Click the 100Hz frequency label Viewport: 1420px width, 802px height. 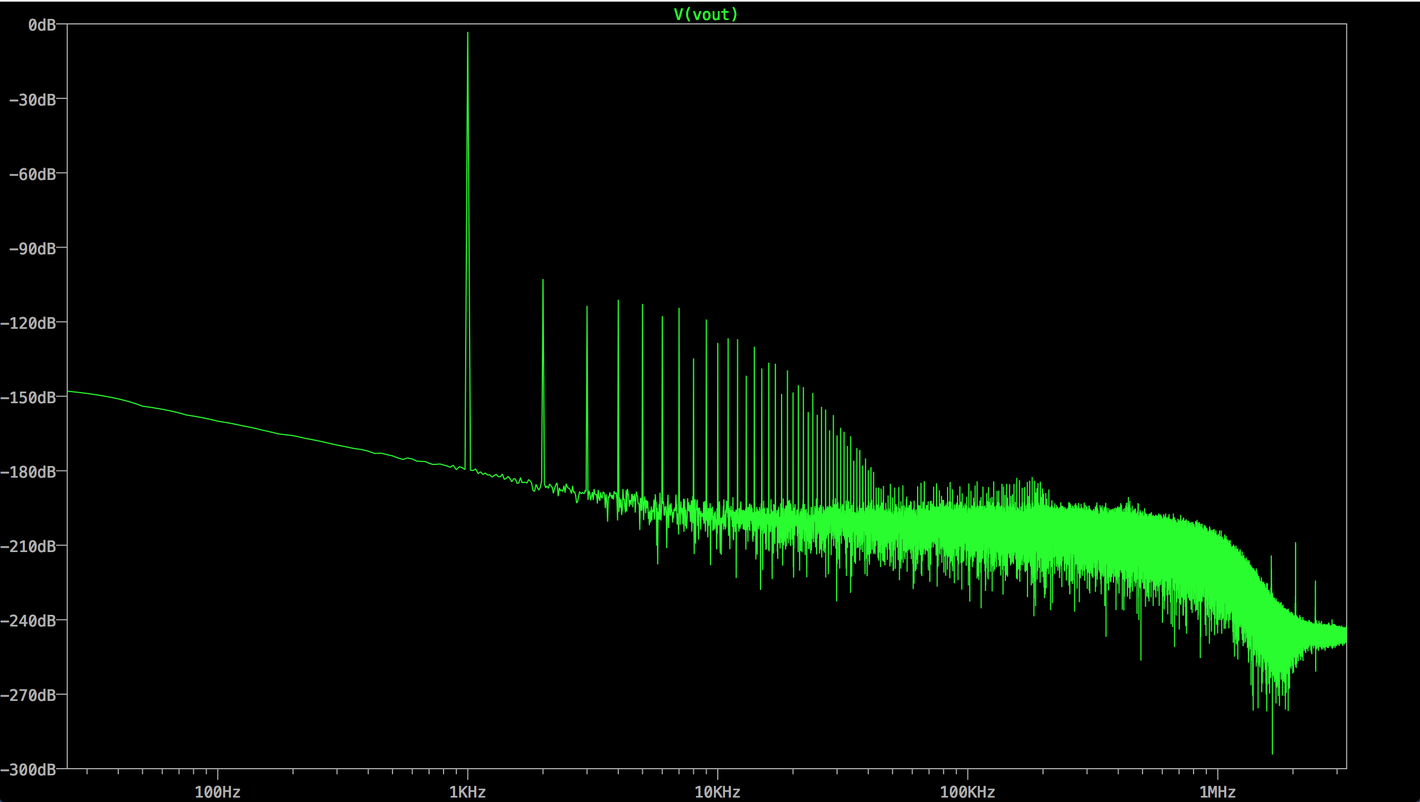coord(218,792)
